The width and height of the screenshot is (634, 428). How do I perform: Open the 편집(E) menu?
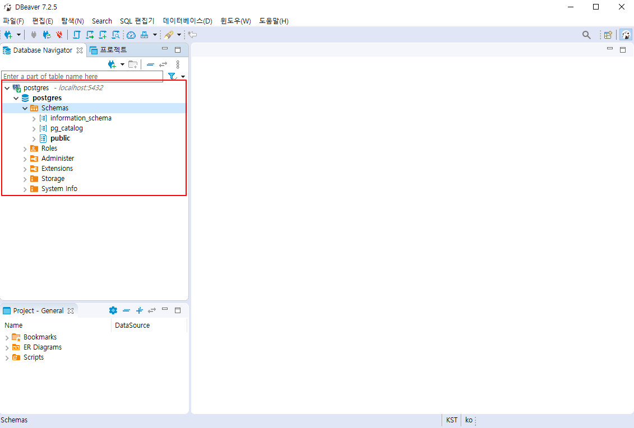(x=43, y=21)
